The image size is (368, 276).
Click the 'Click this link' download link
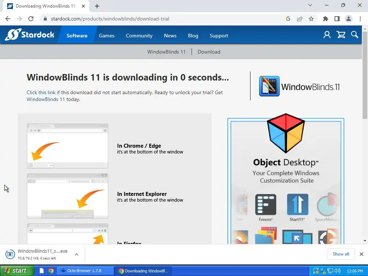[x=41, y=92]
